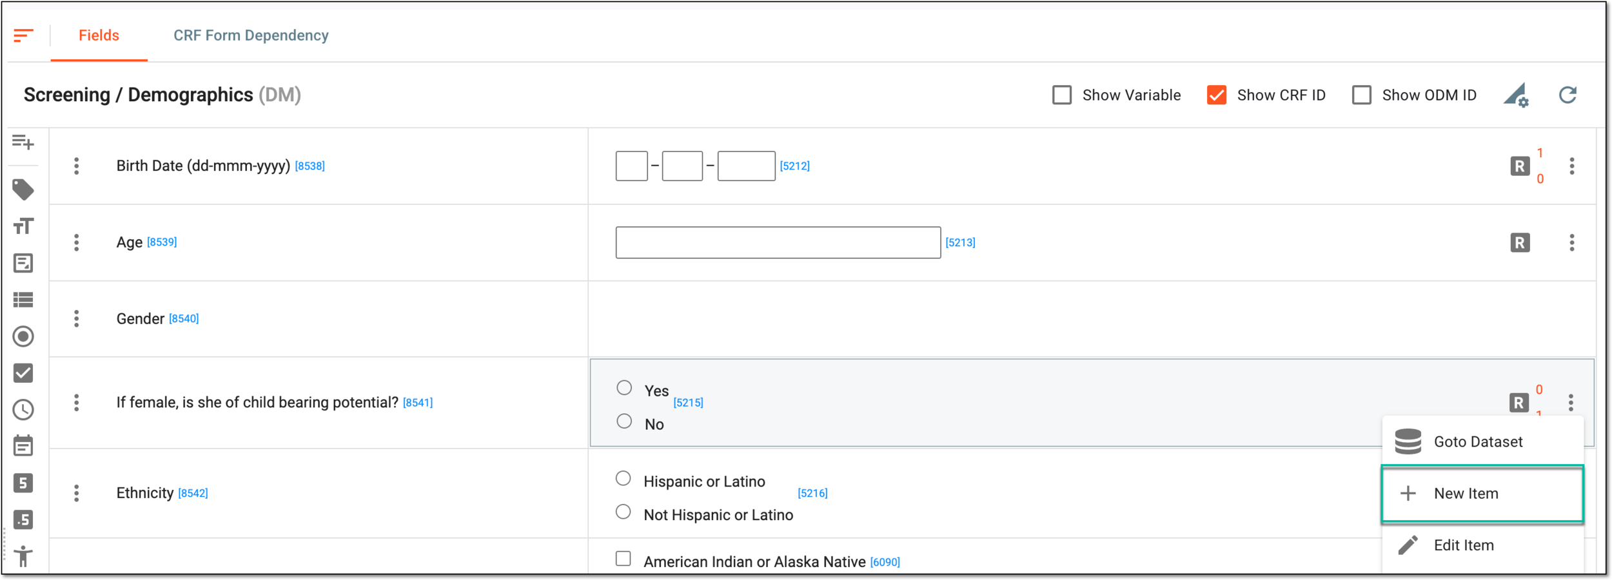Screen dimensions: 1612x580
Task: Select the decimal .5 tool icon
Action: click(x=23, y=520)
